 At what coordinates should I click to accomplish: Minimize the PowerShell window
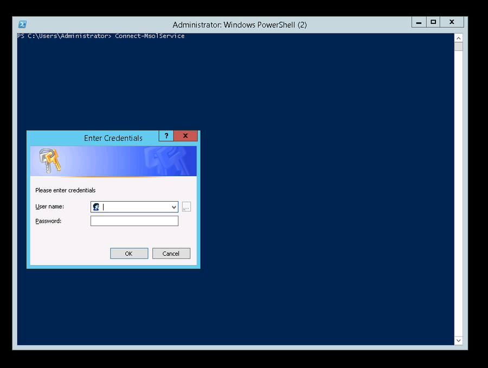pyautogui.click(x=419, y=22)
